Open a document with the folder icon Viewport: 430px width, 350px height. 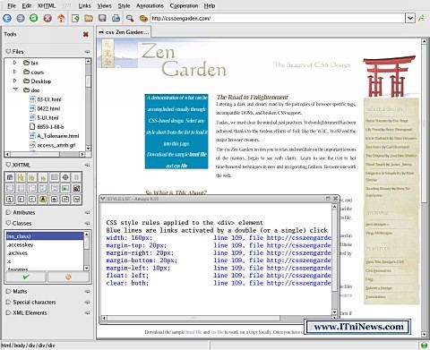coord(89,18)
